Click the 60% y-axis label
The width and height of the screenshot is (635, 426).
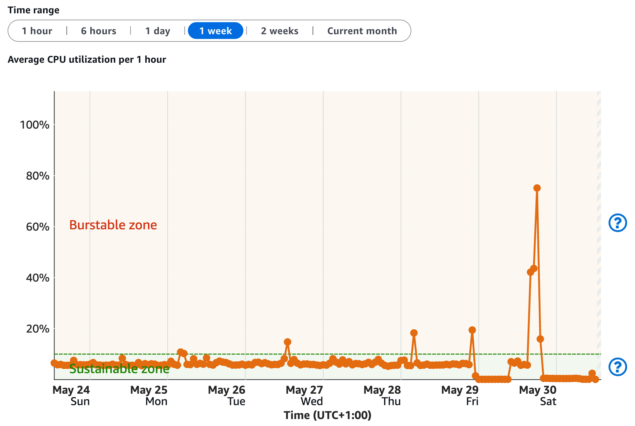click(x=38, y=227)
